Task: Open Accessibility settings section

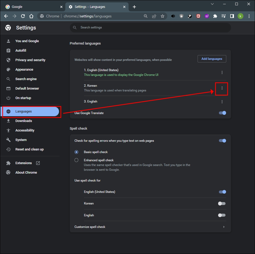Action: pyautogui.click(x=25, y=130)
